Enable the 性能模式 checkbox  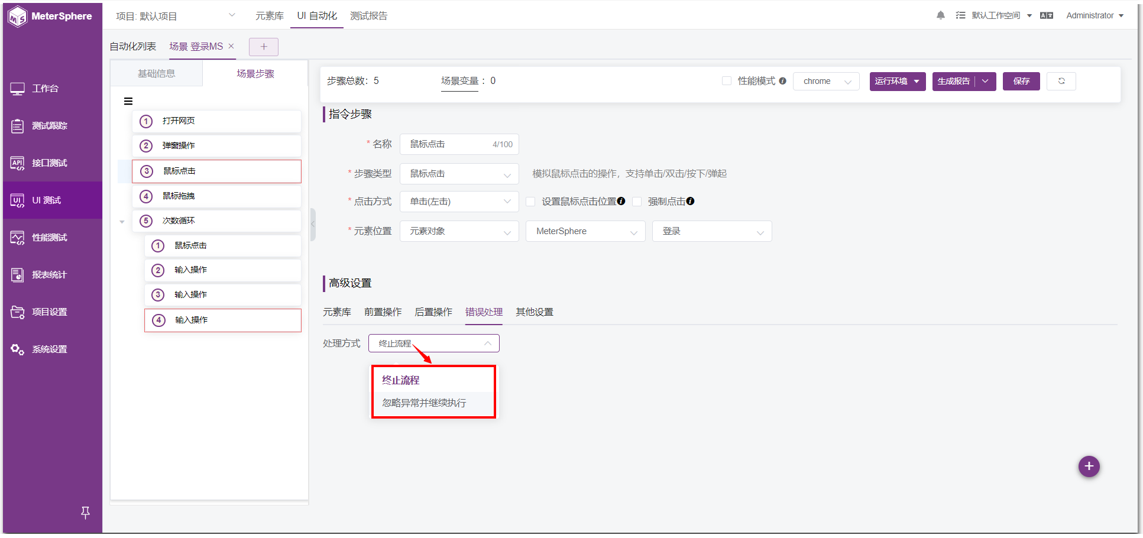pyautogui.click(x=727, y=81)
